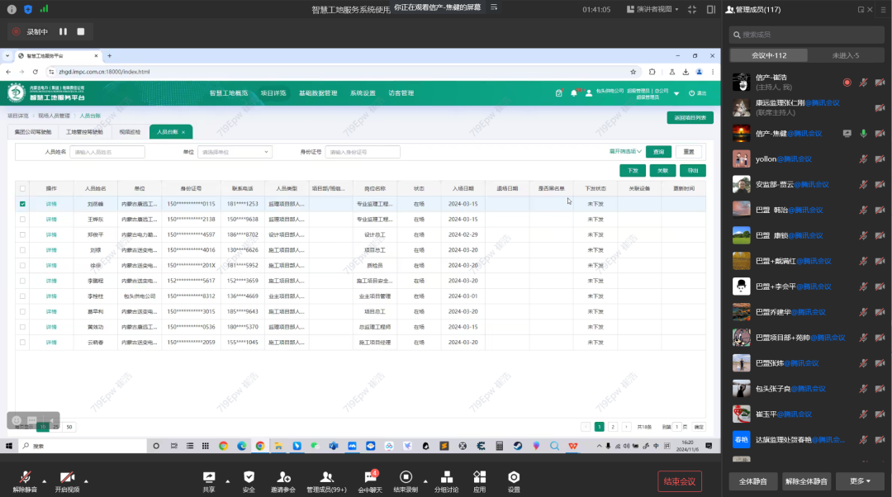
Task: Switch to 智慧工地概览 menu
Action: click(x=229, y=92)
